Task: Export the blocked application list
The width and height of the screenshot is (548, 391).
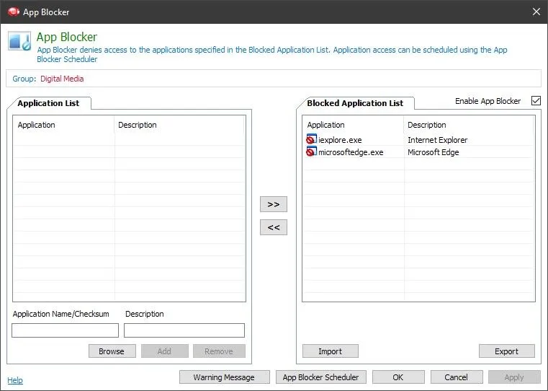Action: pyautogui.click(x=507, y=351)
